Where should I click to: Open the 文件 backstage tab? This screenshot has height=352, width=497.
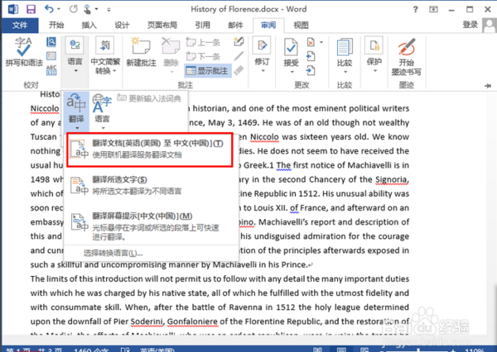[20, 25]
